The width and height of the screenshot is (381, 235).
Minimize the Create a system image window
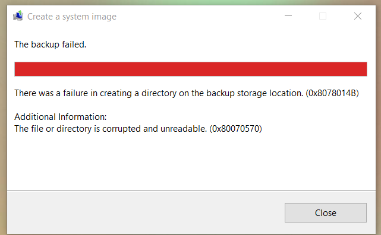(288, 16)
